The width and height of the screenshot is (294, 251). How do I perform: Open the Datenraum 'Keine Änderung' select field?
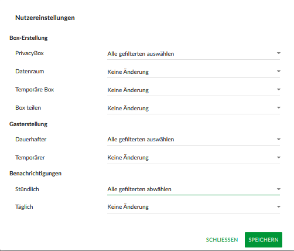(193, 72)
